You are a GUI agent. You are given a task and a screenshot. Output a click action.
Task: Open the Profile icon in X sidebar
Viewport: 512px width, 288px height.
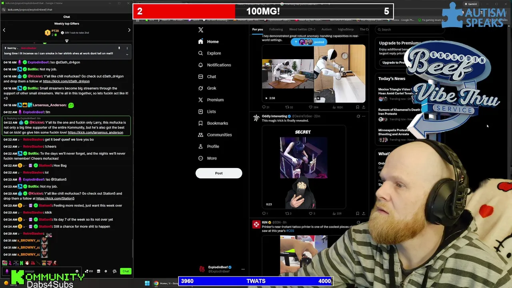(x=200, y=146)
